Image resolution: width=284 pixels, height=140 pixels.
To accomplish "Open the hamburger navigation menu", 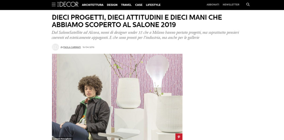I will [54, 4].
